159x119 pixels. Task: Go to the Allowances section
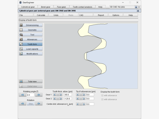point(31,39)
